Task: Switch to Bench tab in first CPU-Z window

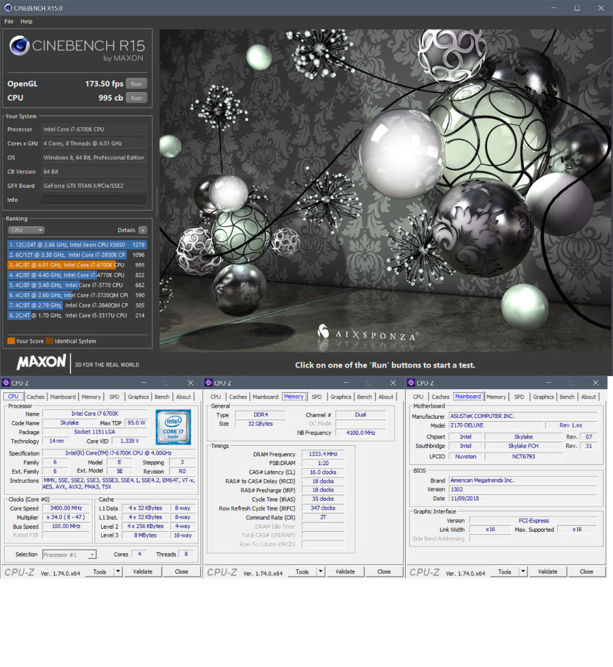Action: pyautogui.click(x=162, y=397)
